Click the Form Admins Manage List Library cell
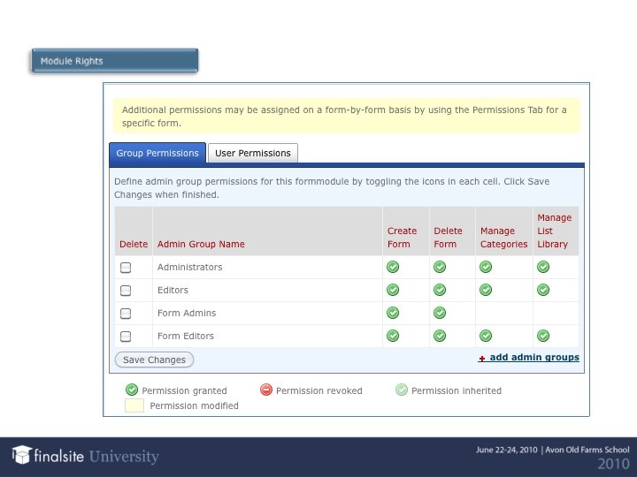 click(x=556, y=313)
